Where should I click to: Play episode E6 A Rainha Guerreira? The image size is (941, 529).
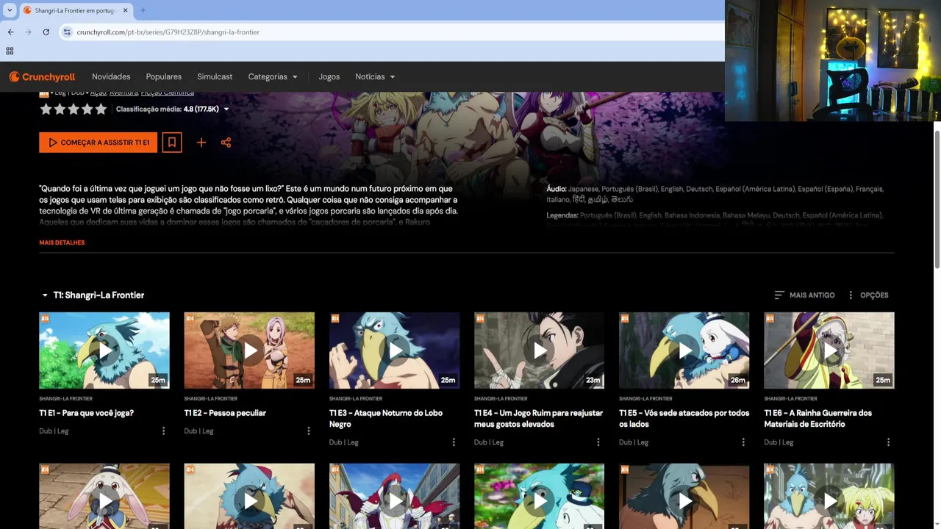point(829,350)
